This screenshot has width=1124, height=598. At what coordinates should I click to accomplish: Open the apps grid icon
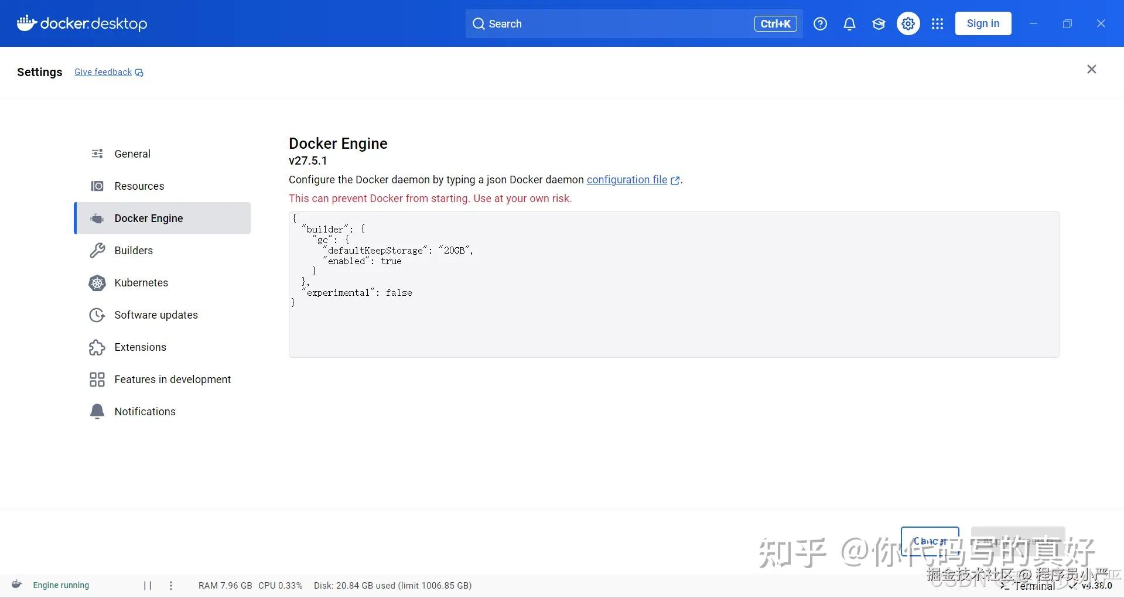[937, 23]
